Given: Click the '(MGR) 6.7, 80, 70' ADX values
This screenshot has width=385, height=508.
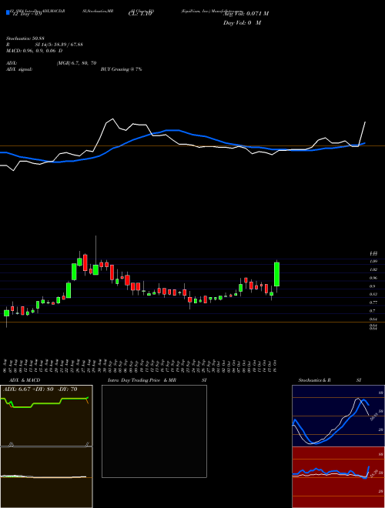Looking at the screenshot, I should [x=76, y=63].
